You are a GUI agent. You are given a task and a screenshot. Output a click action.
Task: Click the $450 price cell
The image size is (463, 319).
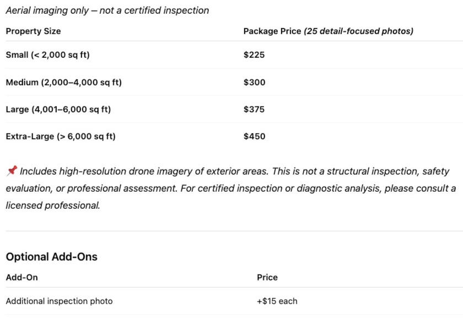coord(254,137)
